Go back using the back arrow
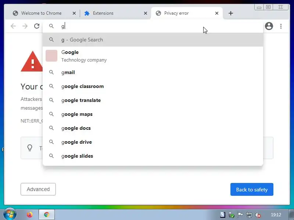The image size is (294, 220). tap(13, 26)
